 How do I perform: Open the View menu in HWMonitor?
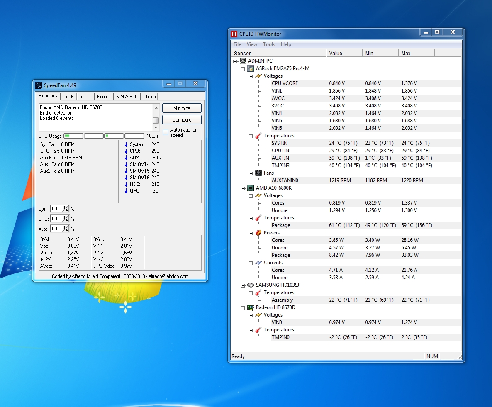click(252, 44)
